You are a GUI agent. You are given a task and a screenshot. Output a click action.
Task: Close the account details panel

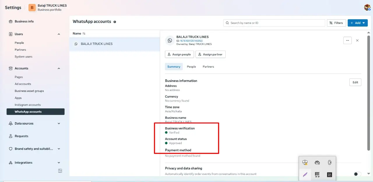coord(357,41)
